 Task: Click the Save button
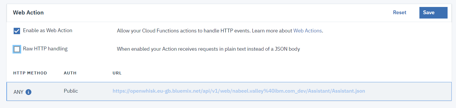433,13
